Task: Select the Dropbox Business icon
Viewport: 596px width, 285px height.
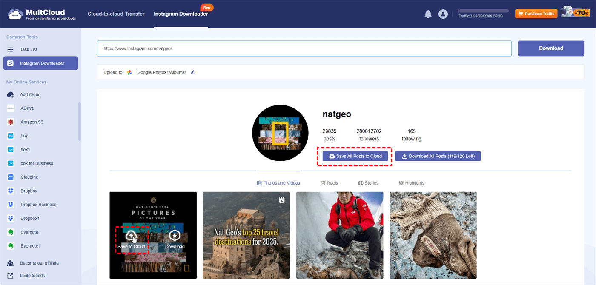Action: click(x=11, y=205)
